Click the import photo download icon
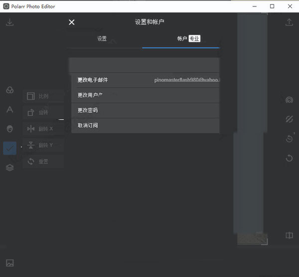Image resolution: width=299 pixels, height=277 pixels. click(9, 22)
